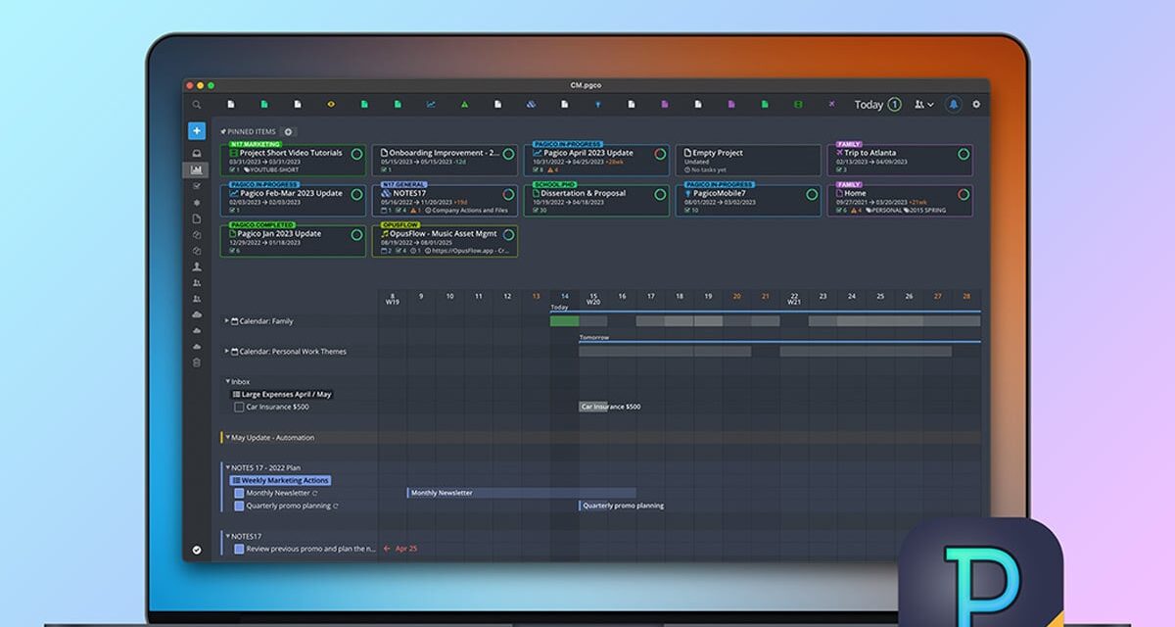Image resolution: width=1175 pixels, height=627 pixels.
Task: Select Weekly Marketing Actions list
Action: (x=280, y=481)
